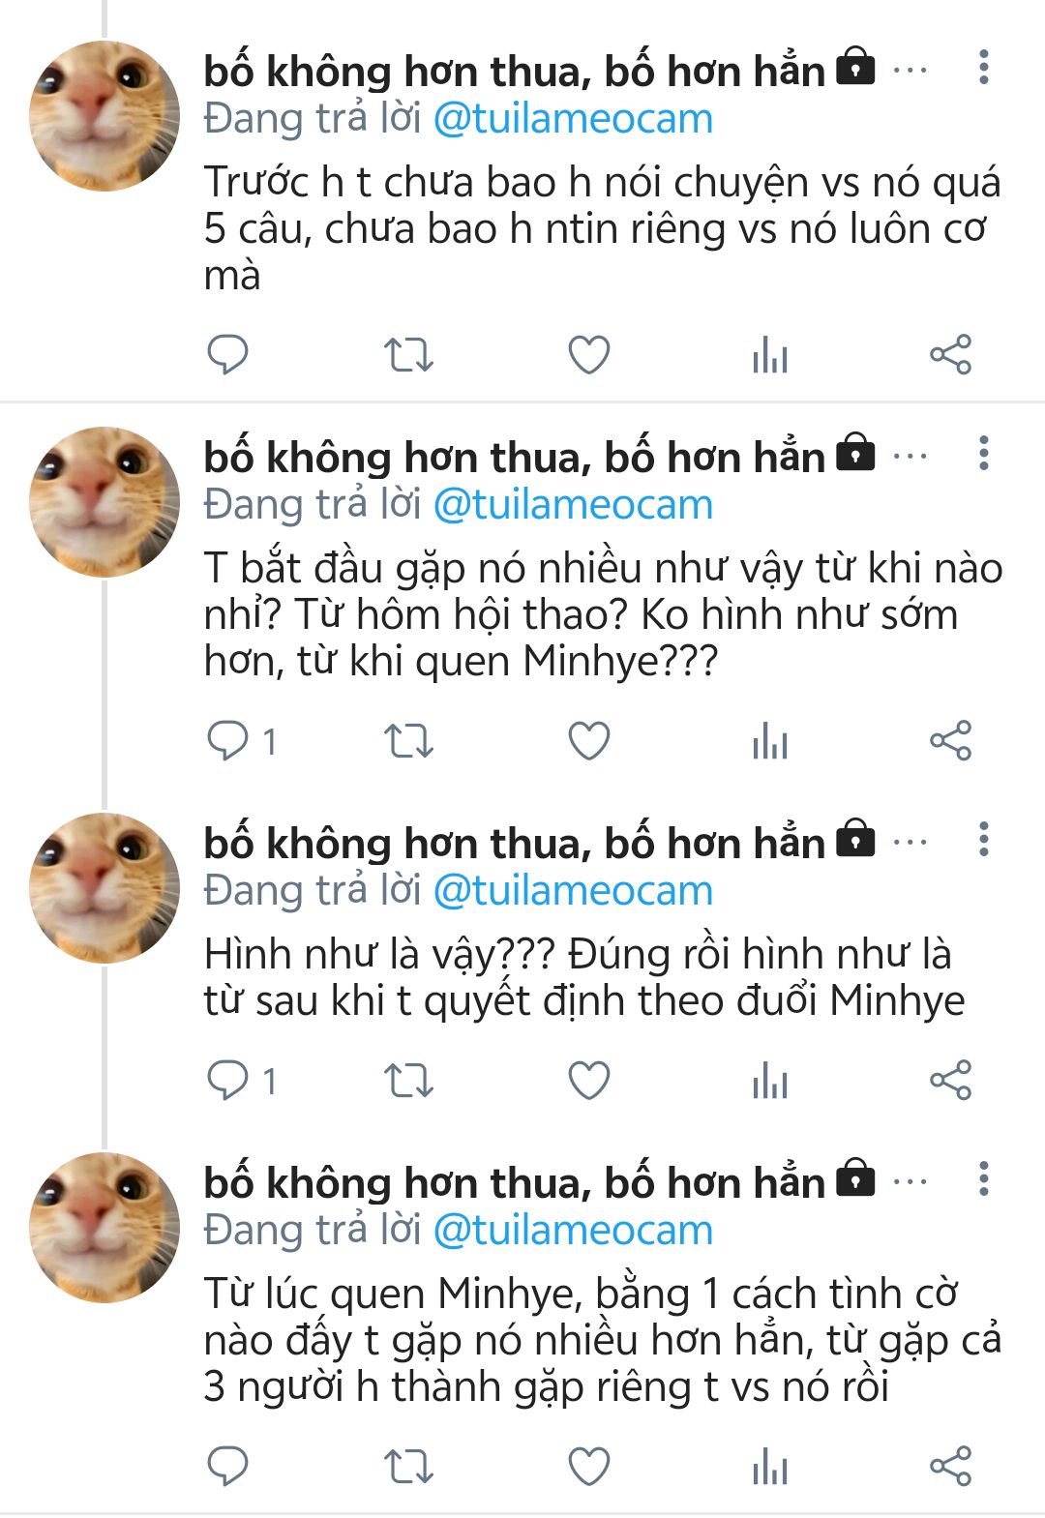1045x1518 pixels.
Task: Like the tweet about "hôm hội thao"
Action: [588, 741]
